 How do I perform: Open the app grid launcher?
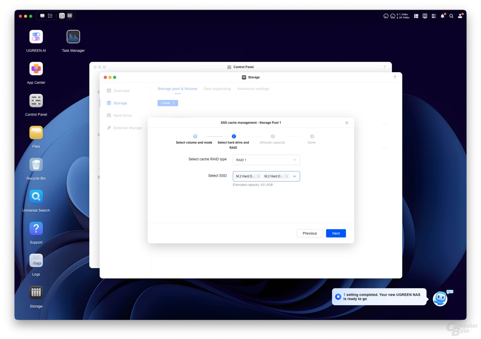[50, 16]
